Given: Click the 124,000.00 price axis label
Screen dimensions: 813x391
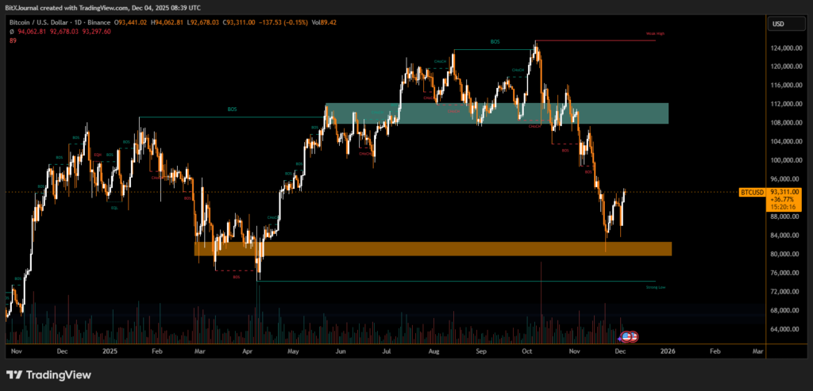Looking at the screenshot, I should (784, 48).
